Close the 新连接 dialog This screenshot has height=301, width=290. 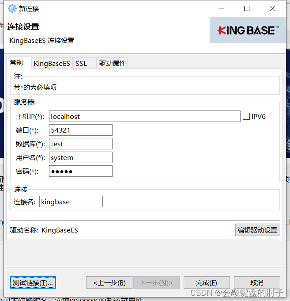click(x=272, y=8)
